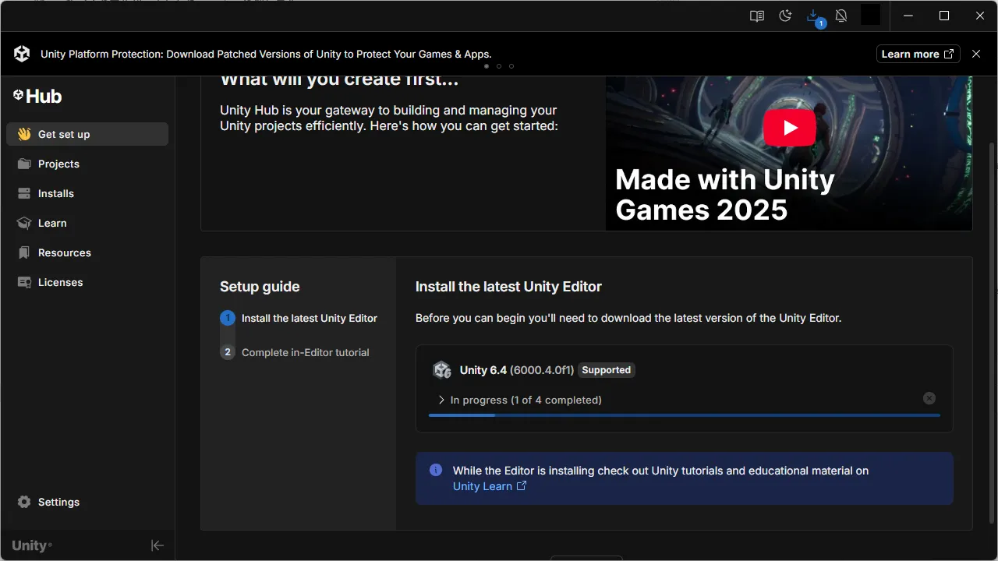Toggle notifications with the bell icon
Image resolution: width=998 pixels, height=561 pixels.
tap(841, 16)
